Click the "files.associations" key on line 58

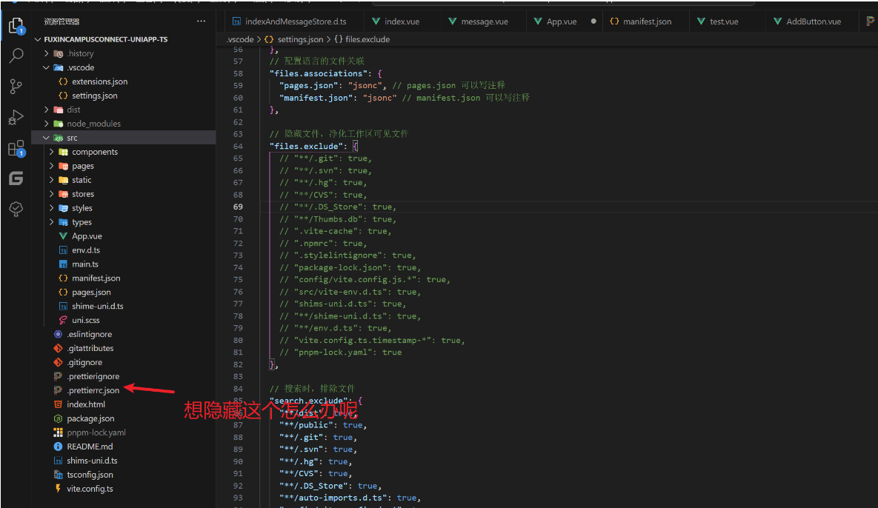[x=318, y=73]
